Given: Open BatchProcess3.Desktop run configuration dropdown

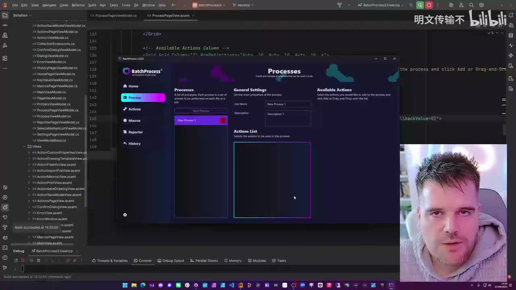Looking at the screenshot, I should pos(380,5).
